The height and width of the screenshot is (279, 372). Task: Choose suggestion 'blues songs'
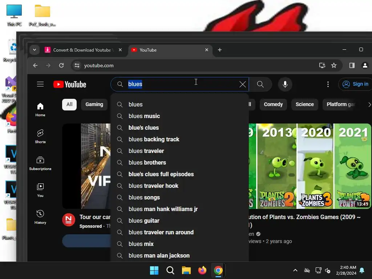179,197
